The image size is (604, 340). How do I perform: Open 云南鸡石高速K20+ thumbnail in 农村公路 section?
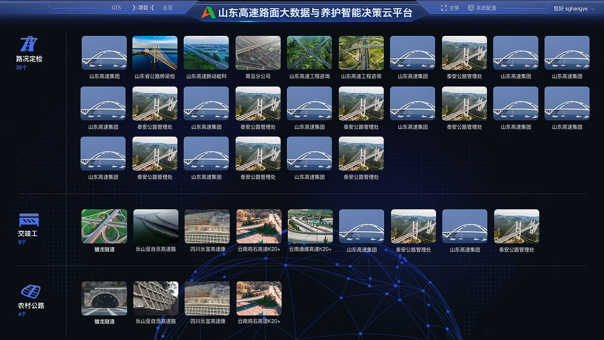259,298
